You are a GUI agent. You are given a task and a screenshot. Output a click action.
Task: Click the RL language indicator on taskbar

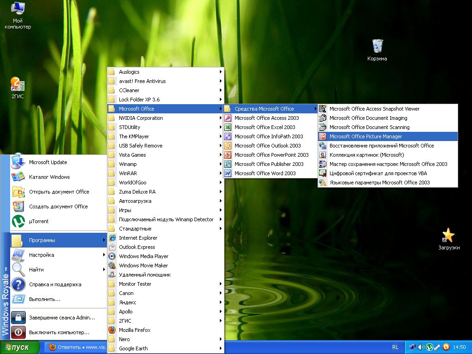coord(395,347)
